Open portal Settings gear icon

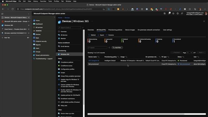click(x=173, y=13)
